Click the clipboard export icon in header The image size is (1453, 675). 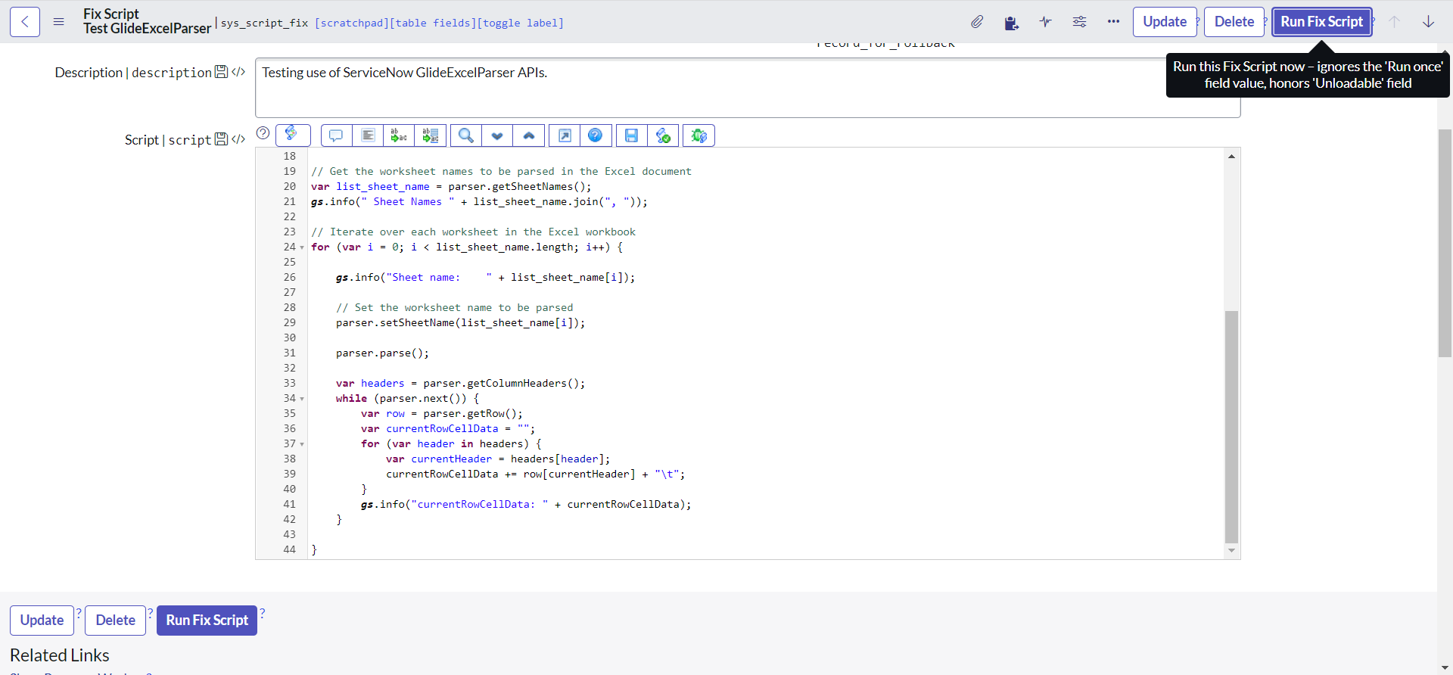pos(1011,22)
